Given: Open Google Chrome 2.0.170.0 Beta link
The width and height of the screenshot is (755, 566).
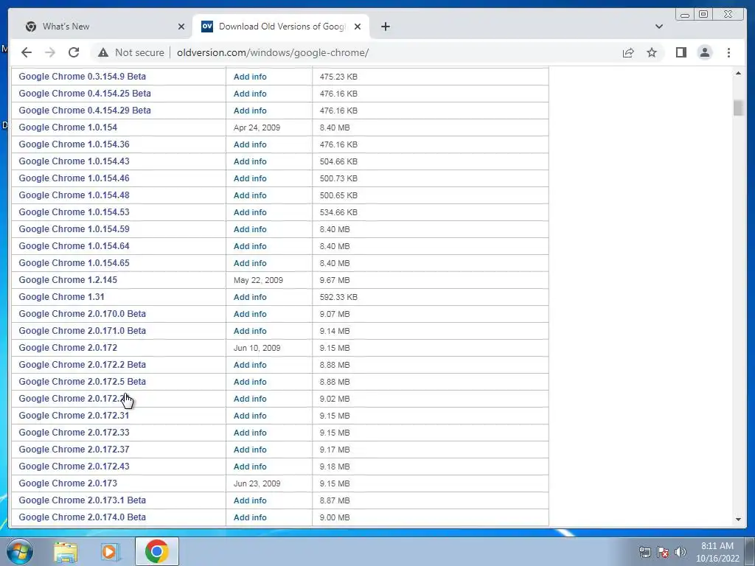Looking at the screenshot, I should coord(82,314).
